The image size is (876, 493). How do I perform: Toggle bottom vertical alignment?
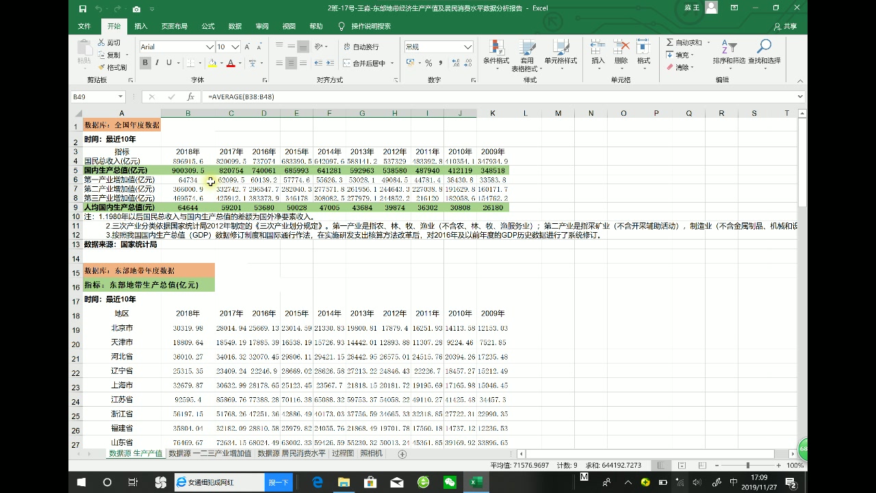click(x=302, y=47)
